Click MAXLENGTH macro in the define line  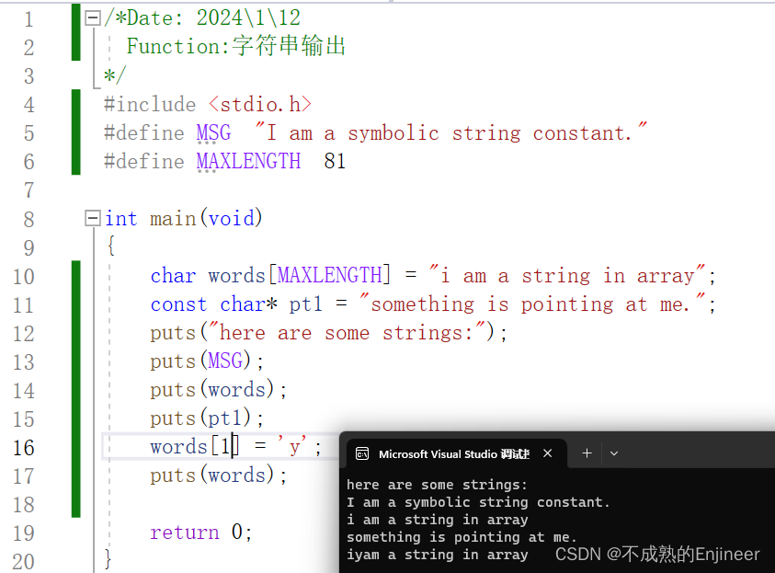(248, 162)
